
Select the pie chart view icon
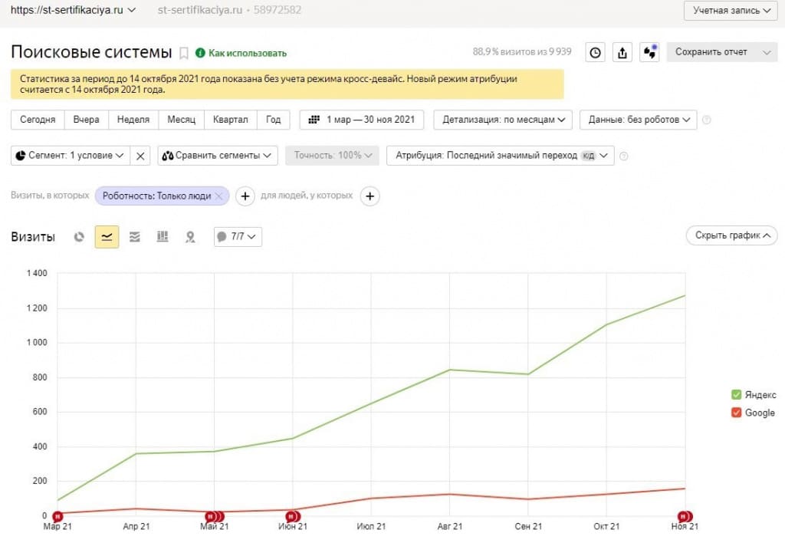(x=79, y=237)
